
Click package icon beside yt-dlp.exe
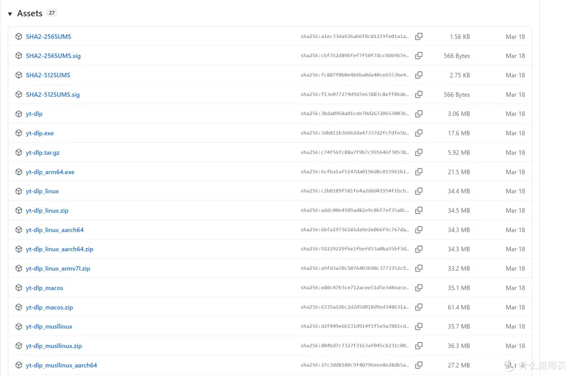(19, 133)
